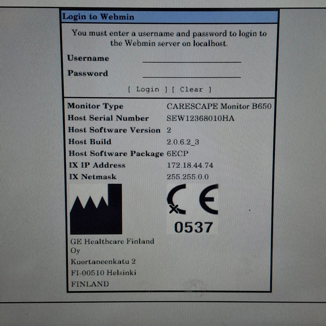This screenshot has width=326, height=326.
Task: Click the Host Serial Number label
Action: pos(109,118)
